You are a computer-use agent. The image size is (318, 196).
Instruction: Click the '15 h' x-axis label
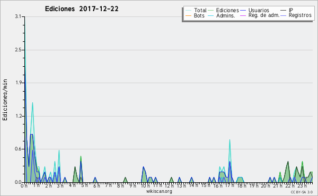(206, 186)
